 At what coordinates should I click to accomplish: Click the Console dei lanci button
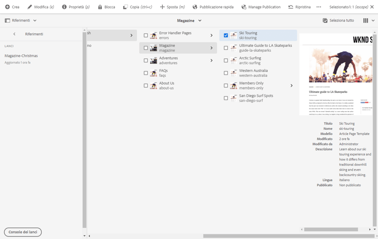(x=23, y=232)
